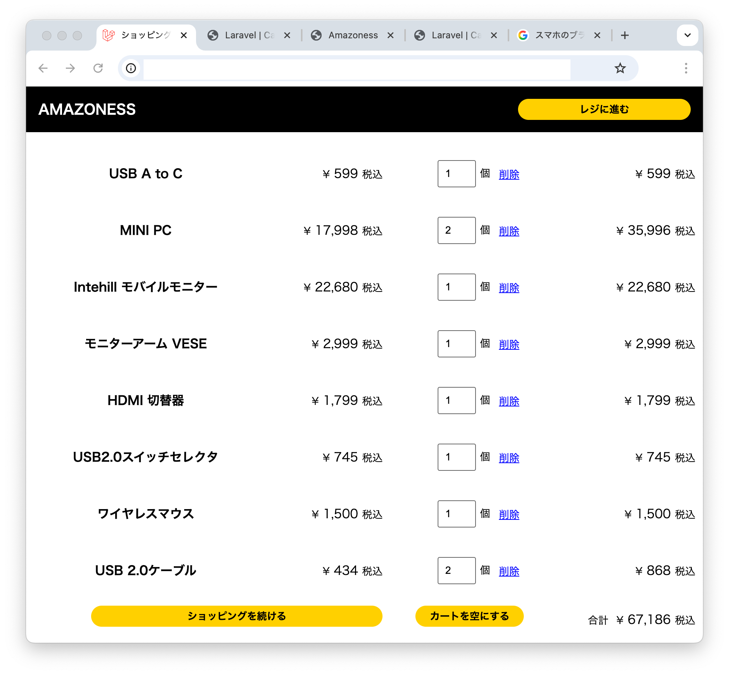This screenshot has width=729, height=675.
Task: Click ショッピングを続ける button
Action: [237, 616]
